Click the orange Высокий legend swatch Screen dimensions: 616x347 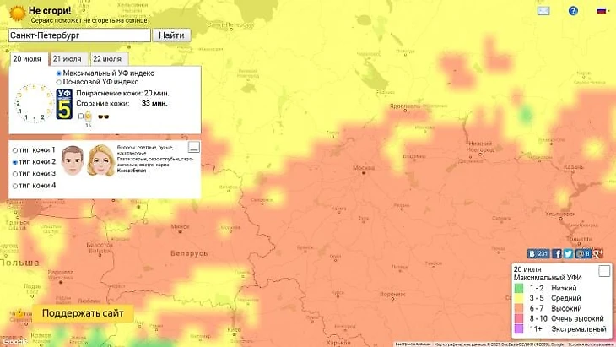tap(519, 308)
